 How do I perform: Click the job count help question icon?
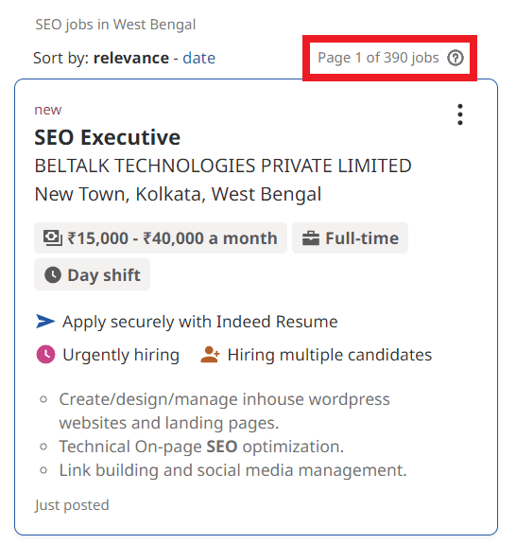pos(455,58)
